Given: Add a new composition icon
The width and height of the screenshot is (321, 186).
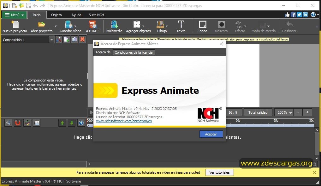Looking at the screenshot, I should pyautogui.click(x=67, y=39).
